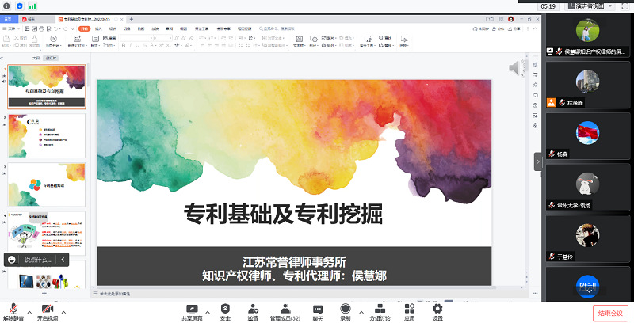The width and height of the screenshot is (634, 323).
Task: Open the speaker view layout dropdown
Action: click(x=590, y=6)
